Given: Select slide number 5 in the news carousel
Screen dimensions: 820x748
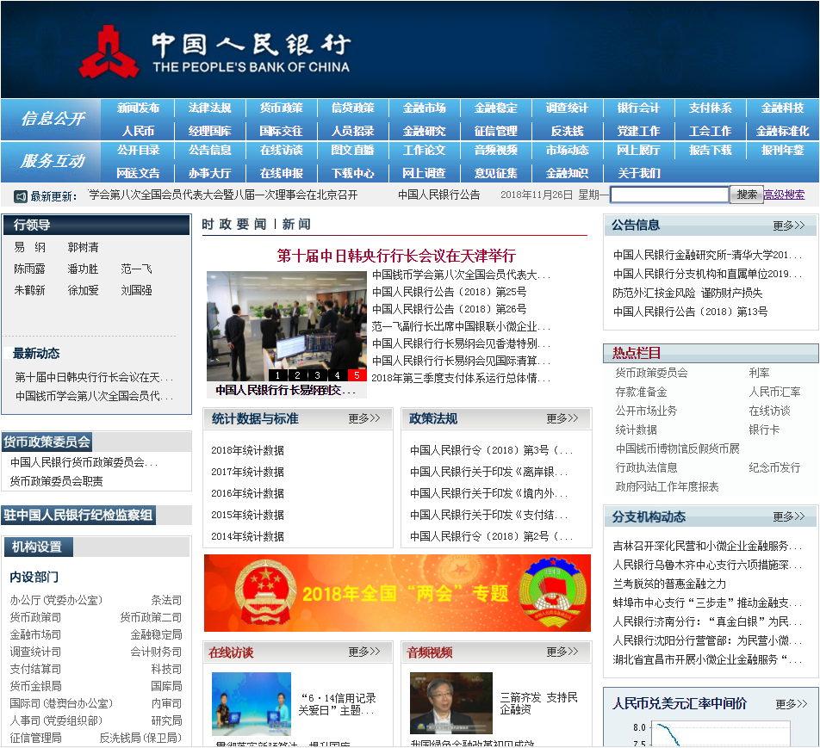Looking at the screenshot, I should tap(357, 374).
